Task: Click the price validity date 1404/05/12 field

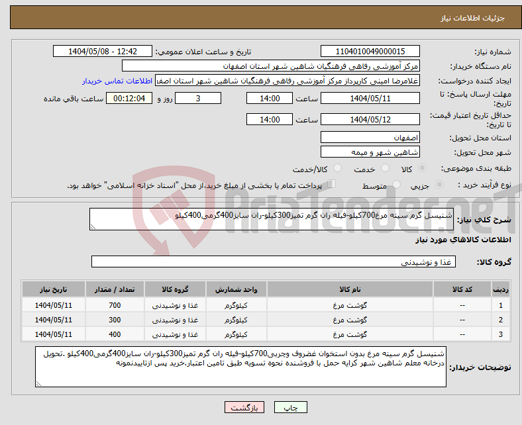Action: coord(370,119)
